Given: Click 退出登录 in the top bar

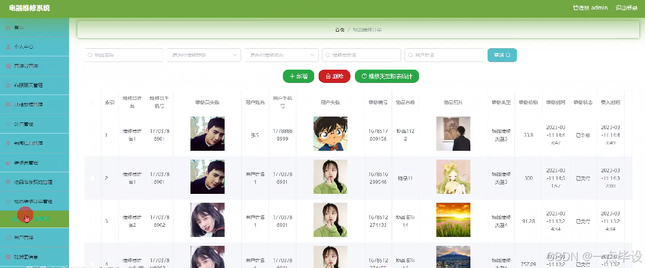Looking at the screenshot, I should (x=626, y=8).
